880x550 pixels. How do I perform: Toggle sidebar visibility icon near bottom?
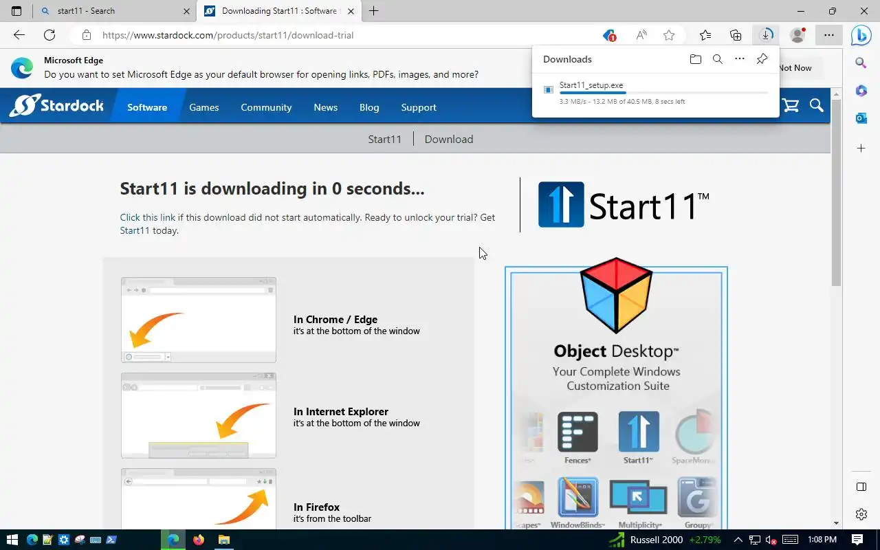tap(861, 487)
